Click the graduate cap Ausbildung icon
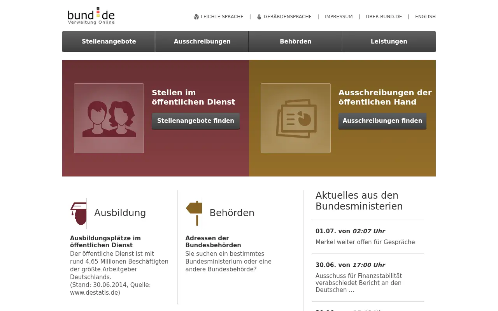 coord(79,213)
